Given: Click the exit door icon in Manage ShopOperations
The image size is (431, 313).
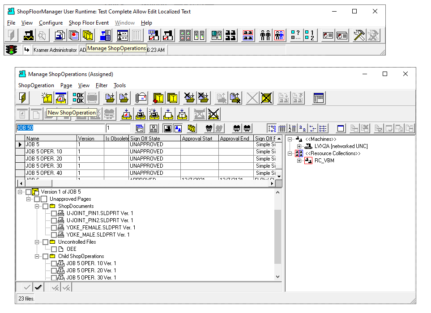Looking at the screenshot, I should click(x=22, y=98).
